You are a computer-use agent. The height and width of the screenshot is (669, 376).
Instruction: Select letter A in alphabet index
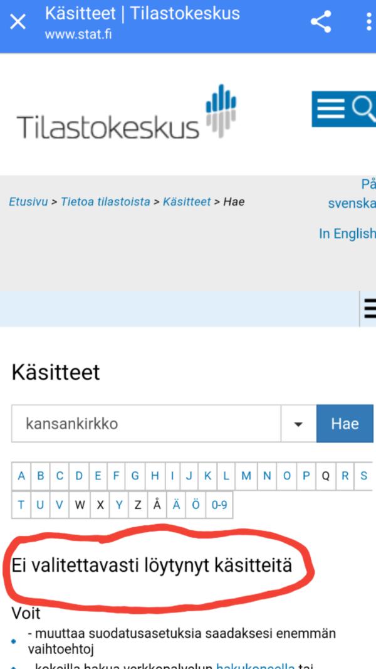(x=21, y=476)
